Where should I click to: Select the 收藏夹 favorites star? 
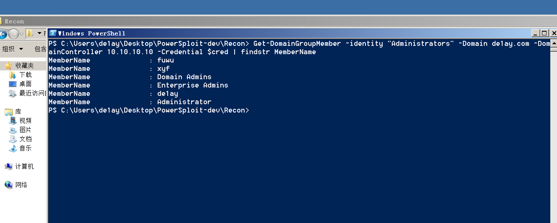8,66
